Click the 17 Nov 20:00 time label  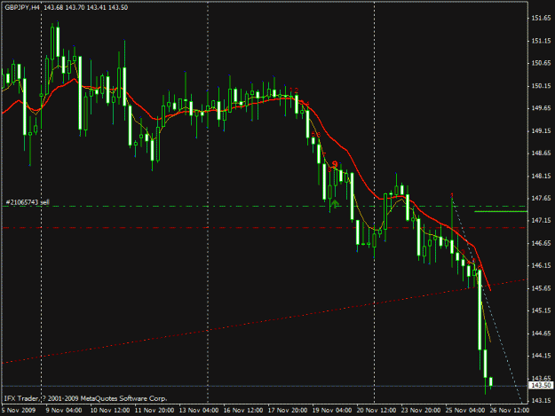coord(288,410)
